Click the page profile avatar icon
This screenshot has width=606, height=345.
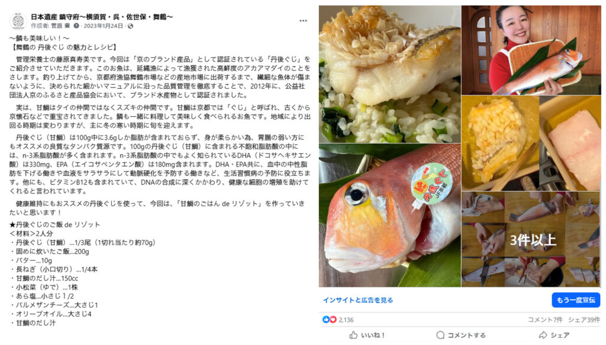tap(18, 21)
